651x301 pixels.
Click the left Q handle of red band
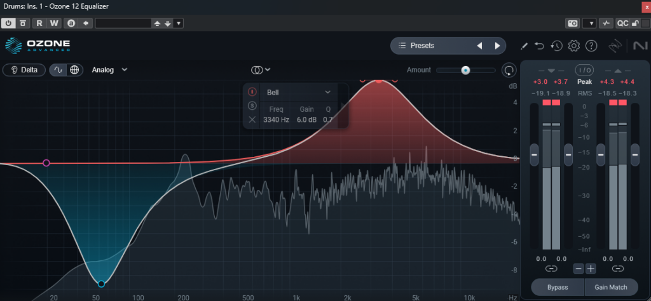(362, 80)
